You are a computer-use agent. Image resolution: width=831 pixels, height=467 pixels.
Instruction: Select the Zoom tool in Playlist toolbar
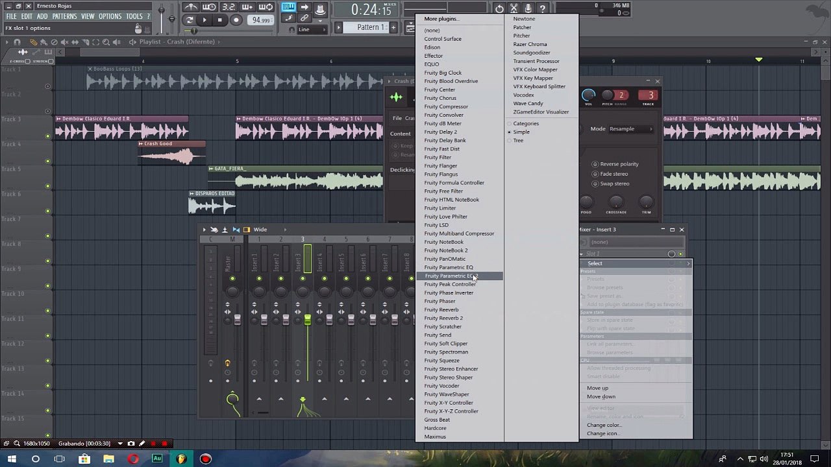click(106, 42)
